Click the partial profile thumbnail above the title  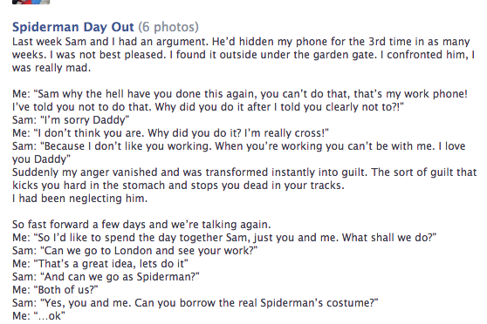(x=31, y=2)
